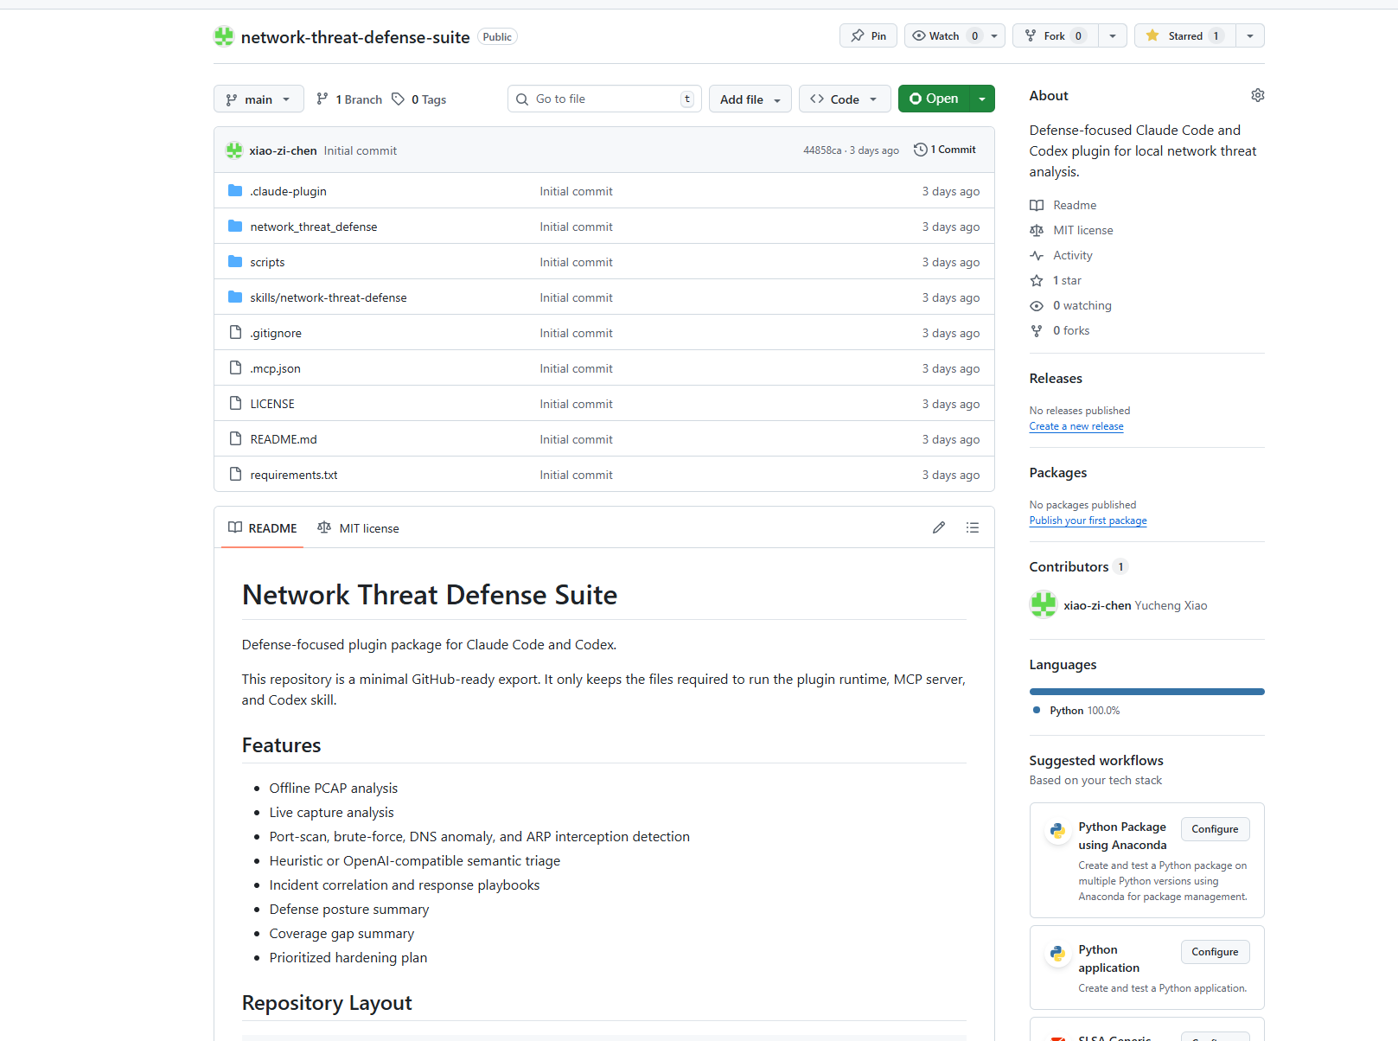Open the About section settings gear
Viewport: 1398px width, 1041px height.
pyautogui.click(x=1257, y=95)
